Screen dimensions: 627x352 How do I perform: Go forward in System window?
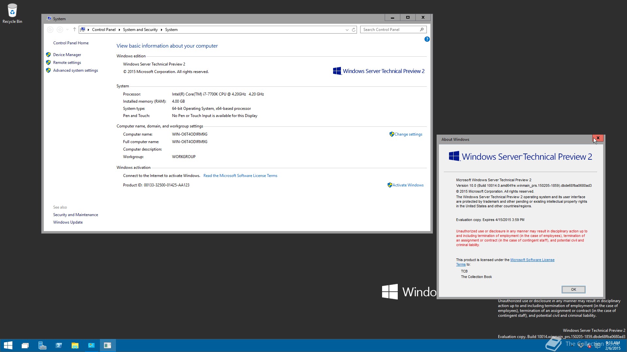[60, 30]
